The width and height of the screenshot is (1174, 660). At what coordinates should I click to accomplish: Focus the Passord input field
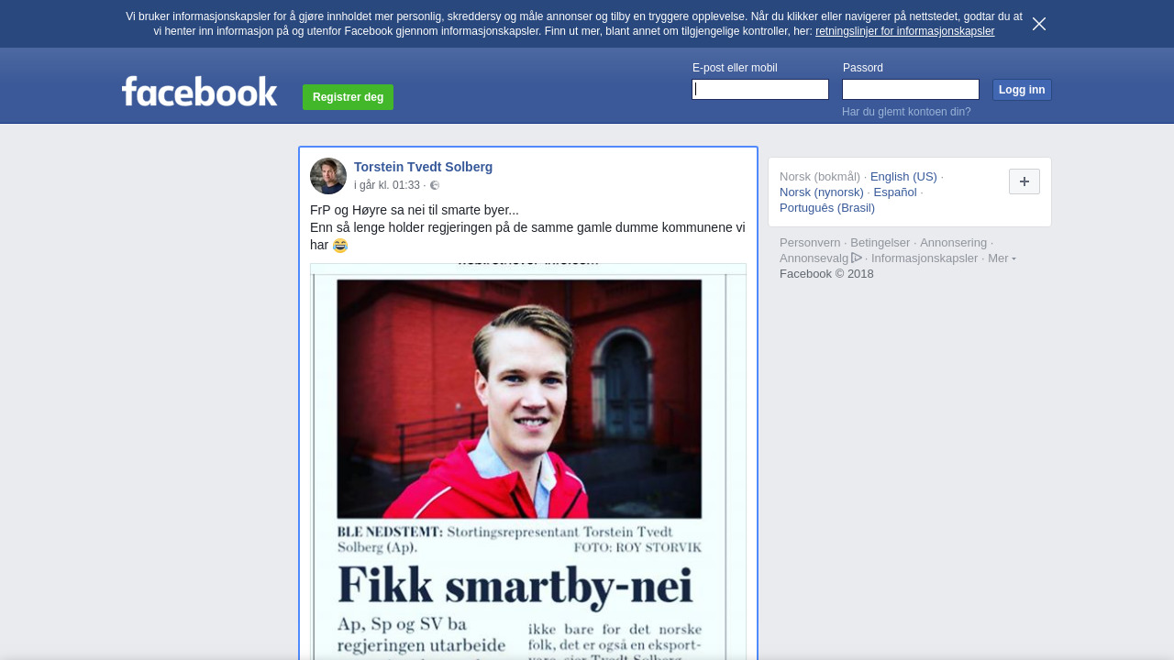click(911, 89)
